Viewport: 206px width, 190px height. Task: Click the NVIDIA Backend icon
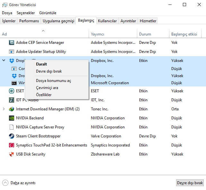click(12, 118)
